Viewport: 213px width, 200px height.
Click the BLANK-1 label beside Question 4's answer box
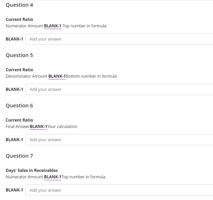tap(14, 39)
